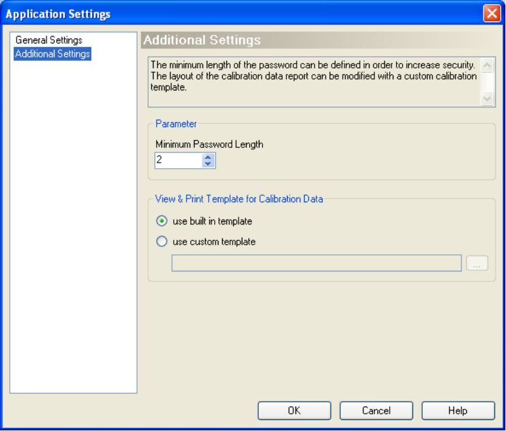Discard changes with the Cancel button
The width and height of the screenshot is (506, 431).
376,410
